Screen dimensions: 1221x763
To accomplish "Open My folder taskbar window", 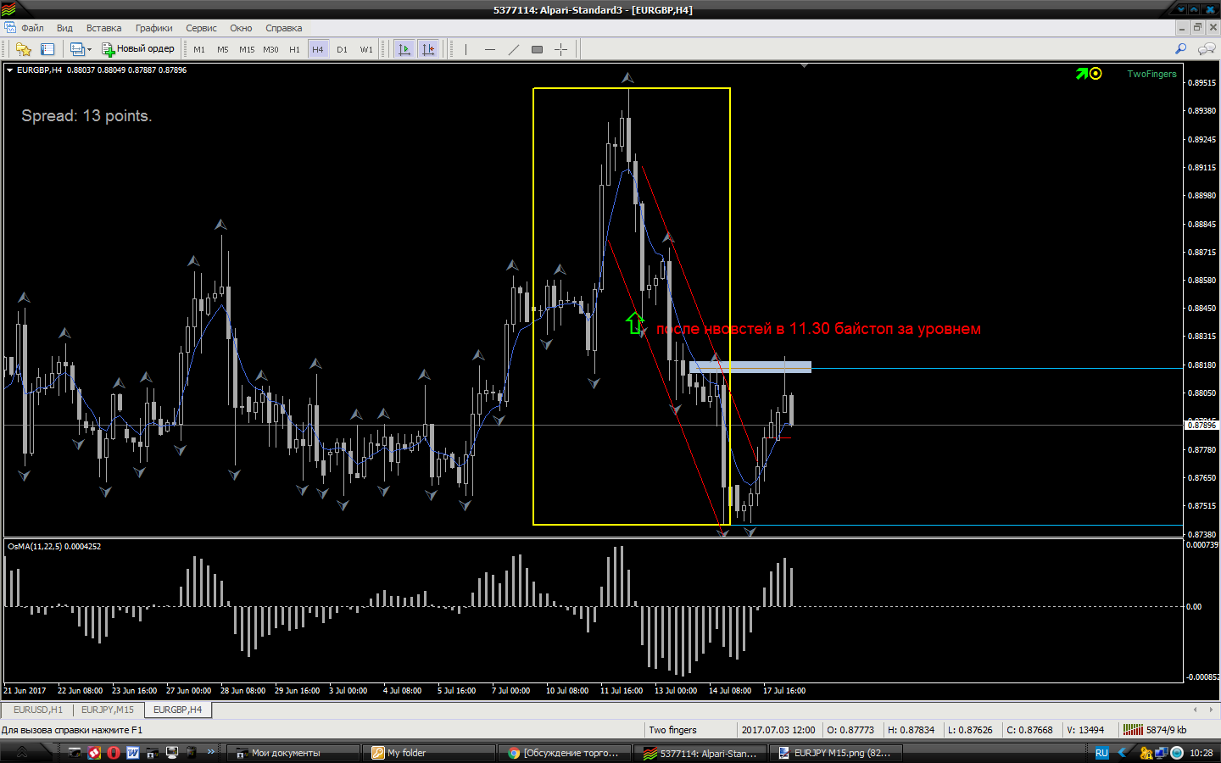I will pos(429,753).
